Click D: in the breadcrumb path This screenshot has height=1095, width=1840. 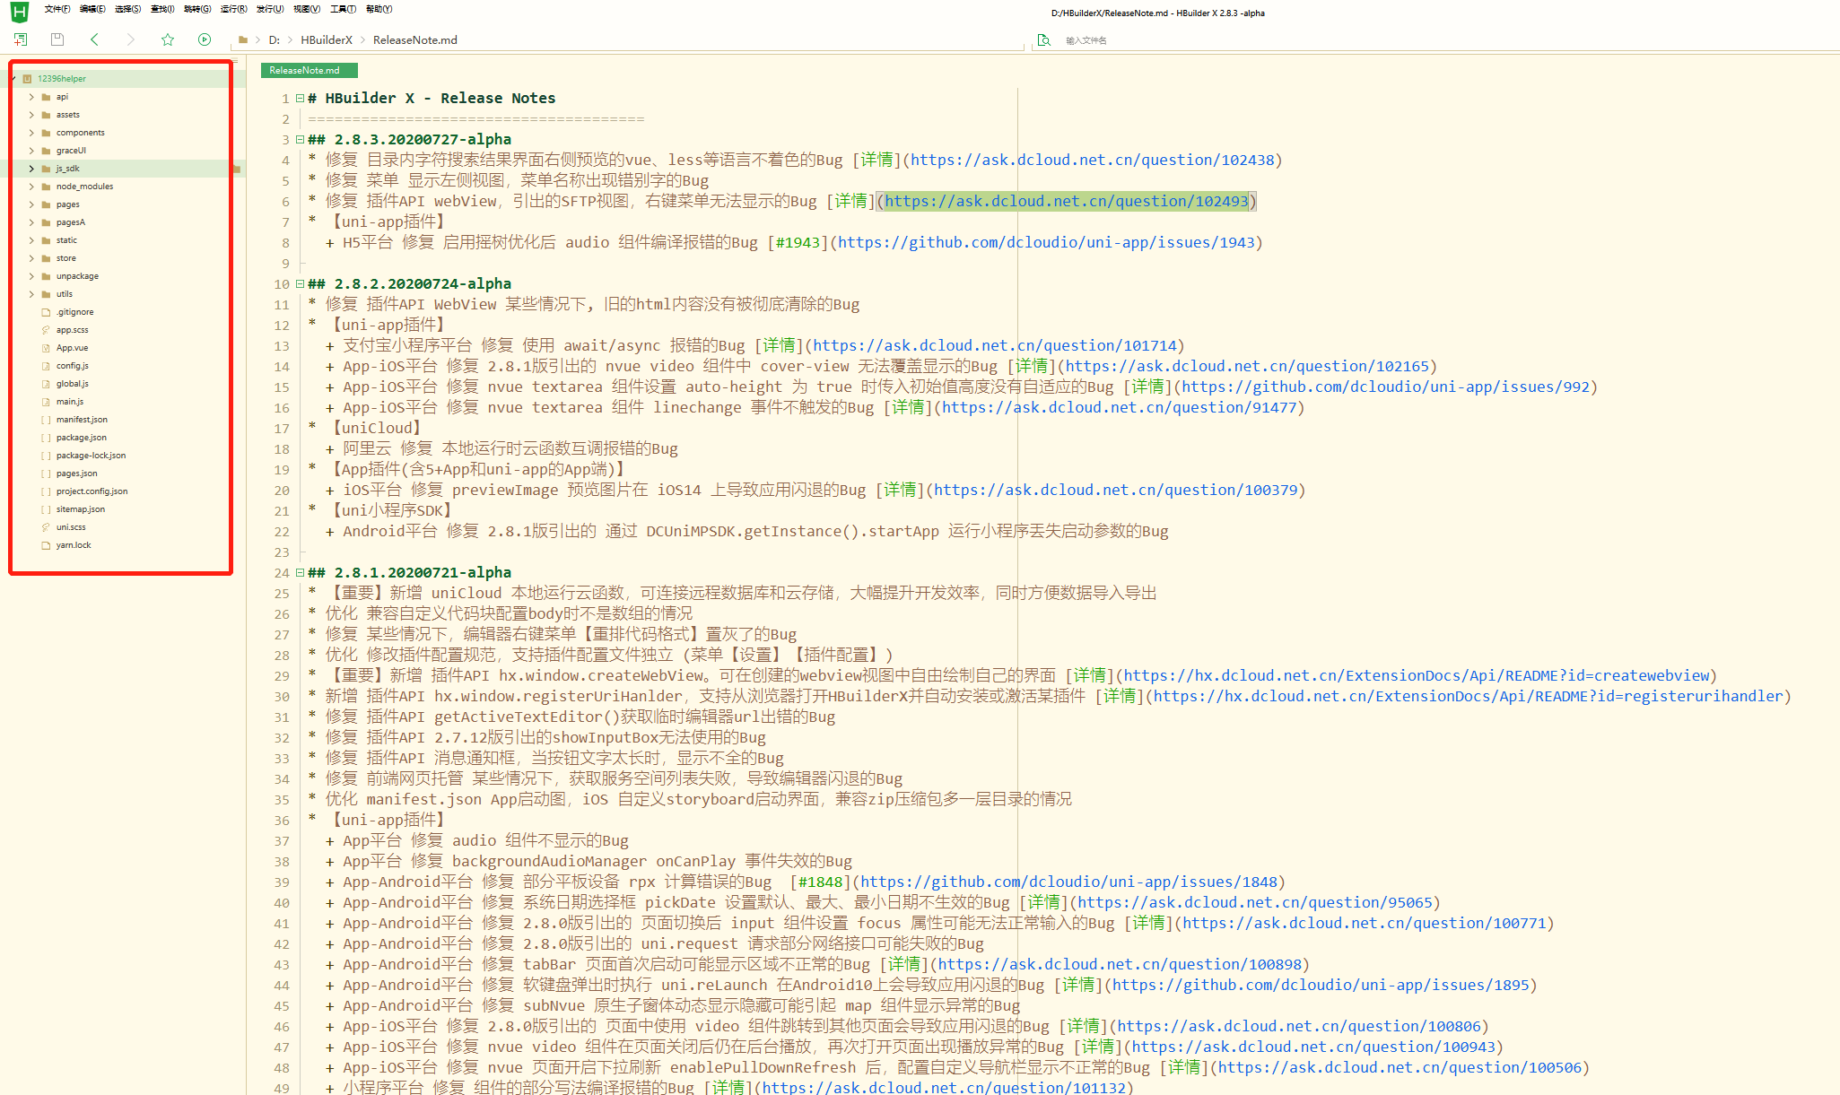[275, 40]
